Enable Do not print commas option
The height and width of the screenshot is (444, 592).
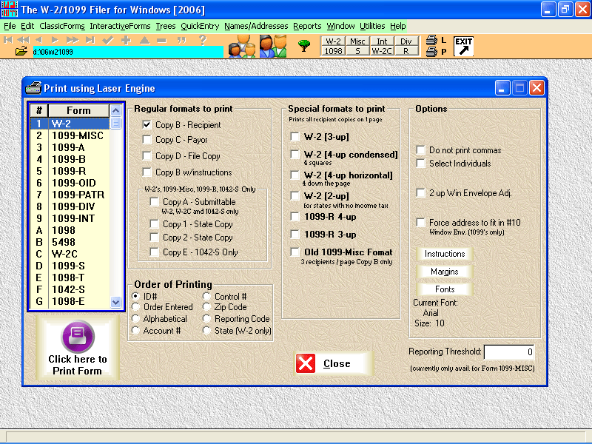pyautogui.click(x=420, y=150)
